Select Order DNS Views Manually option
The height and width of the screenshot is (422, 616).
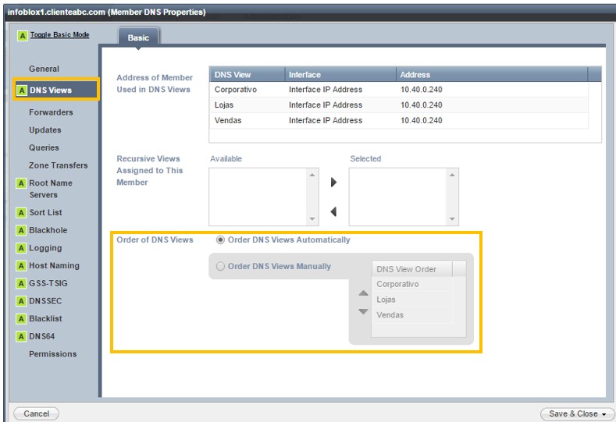tap(221, 267)
